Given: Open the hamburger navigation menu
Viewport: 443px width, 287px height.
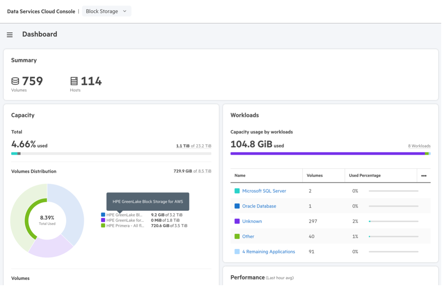Looking at the screenshot, I should tap(10, 35).
